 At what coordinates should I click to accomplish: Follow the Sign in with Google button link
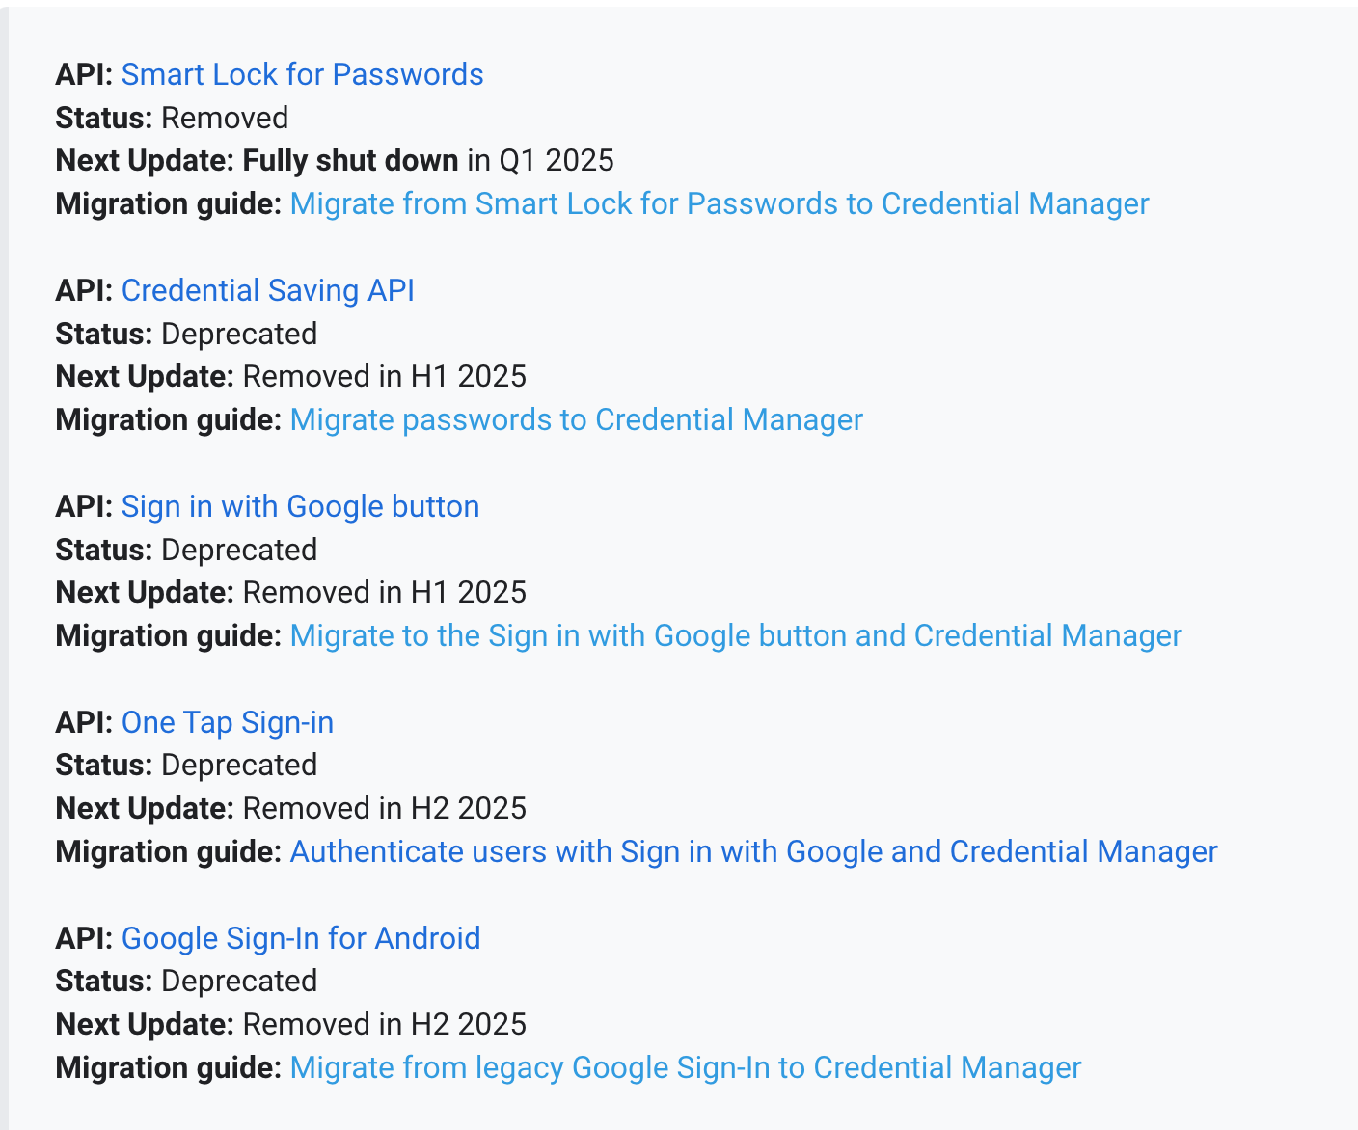tap(300, 506)
